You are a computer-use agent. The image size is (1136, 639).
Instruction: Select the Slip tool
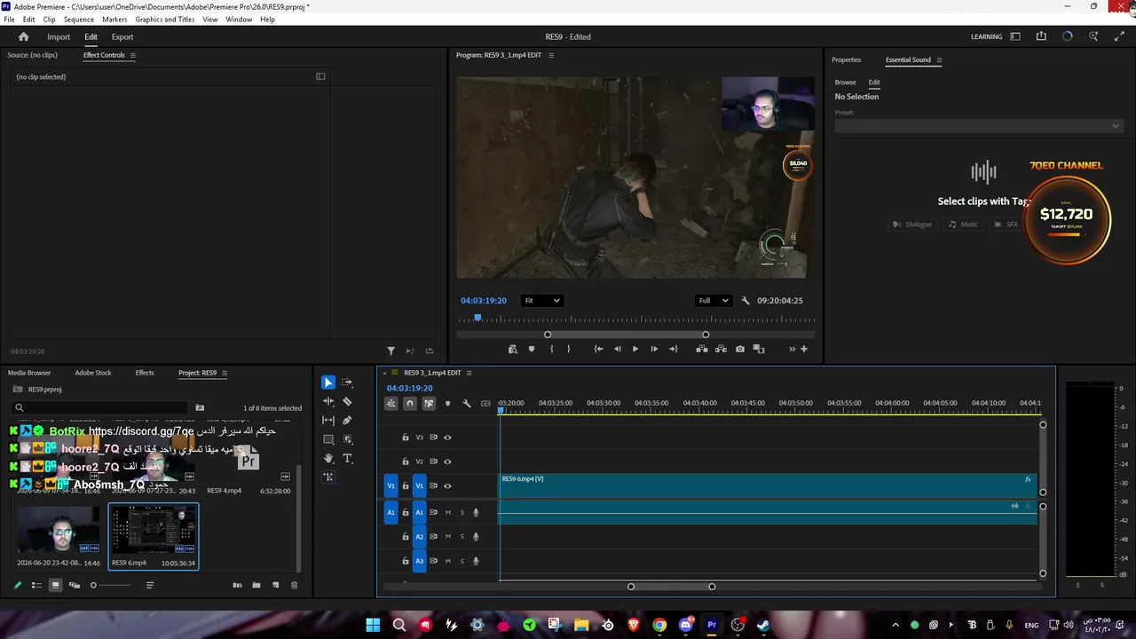[x=328, y=421]
